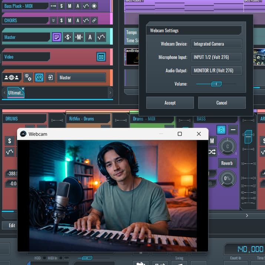This screenshot has height=265, width=265.
Task: Arm record on Bass Pluck - MIDI track
Action: [x=94, y=6]
